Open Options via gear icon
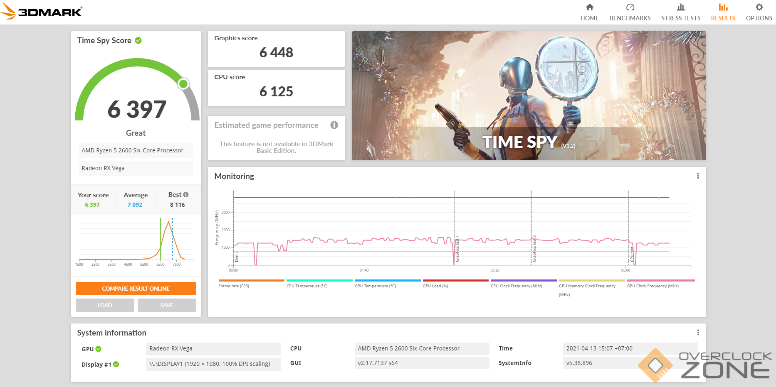This screenshot has height=387, width=776. click(x=759, y=7)
